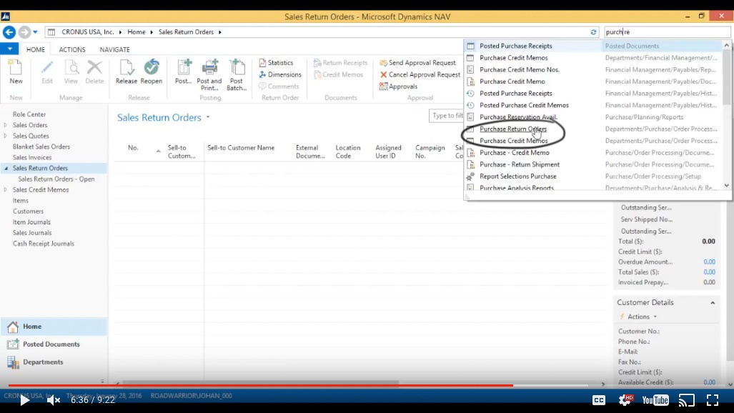Enter fullscreen video mode

click(713, 400)
